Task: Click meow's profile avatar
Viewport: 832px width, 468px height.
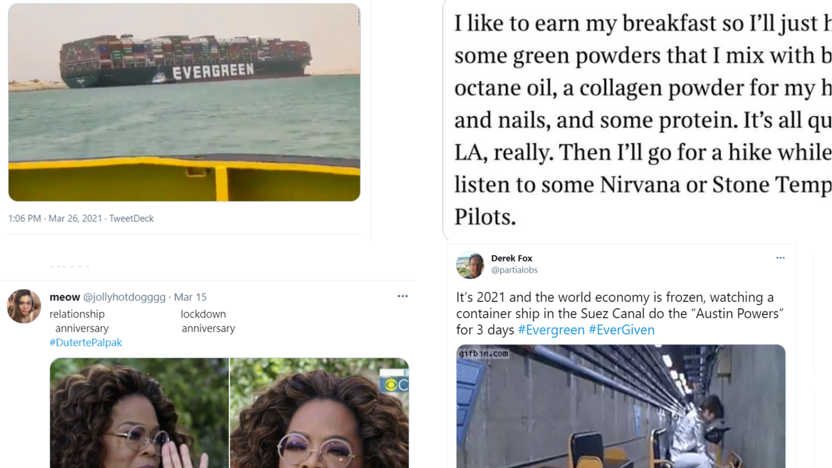Action: pyautogui.click(x=23, y=305)
